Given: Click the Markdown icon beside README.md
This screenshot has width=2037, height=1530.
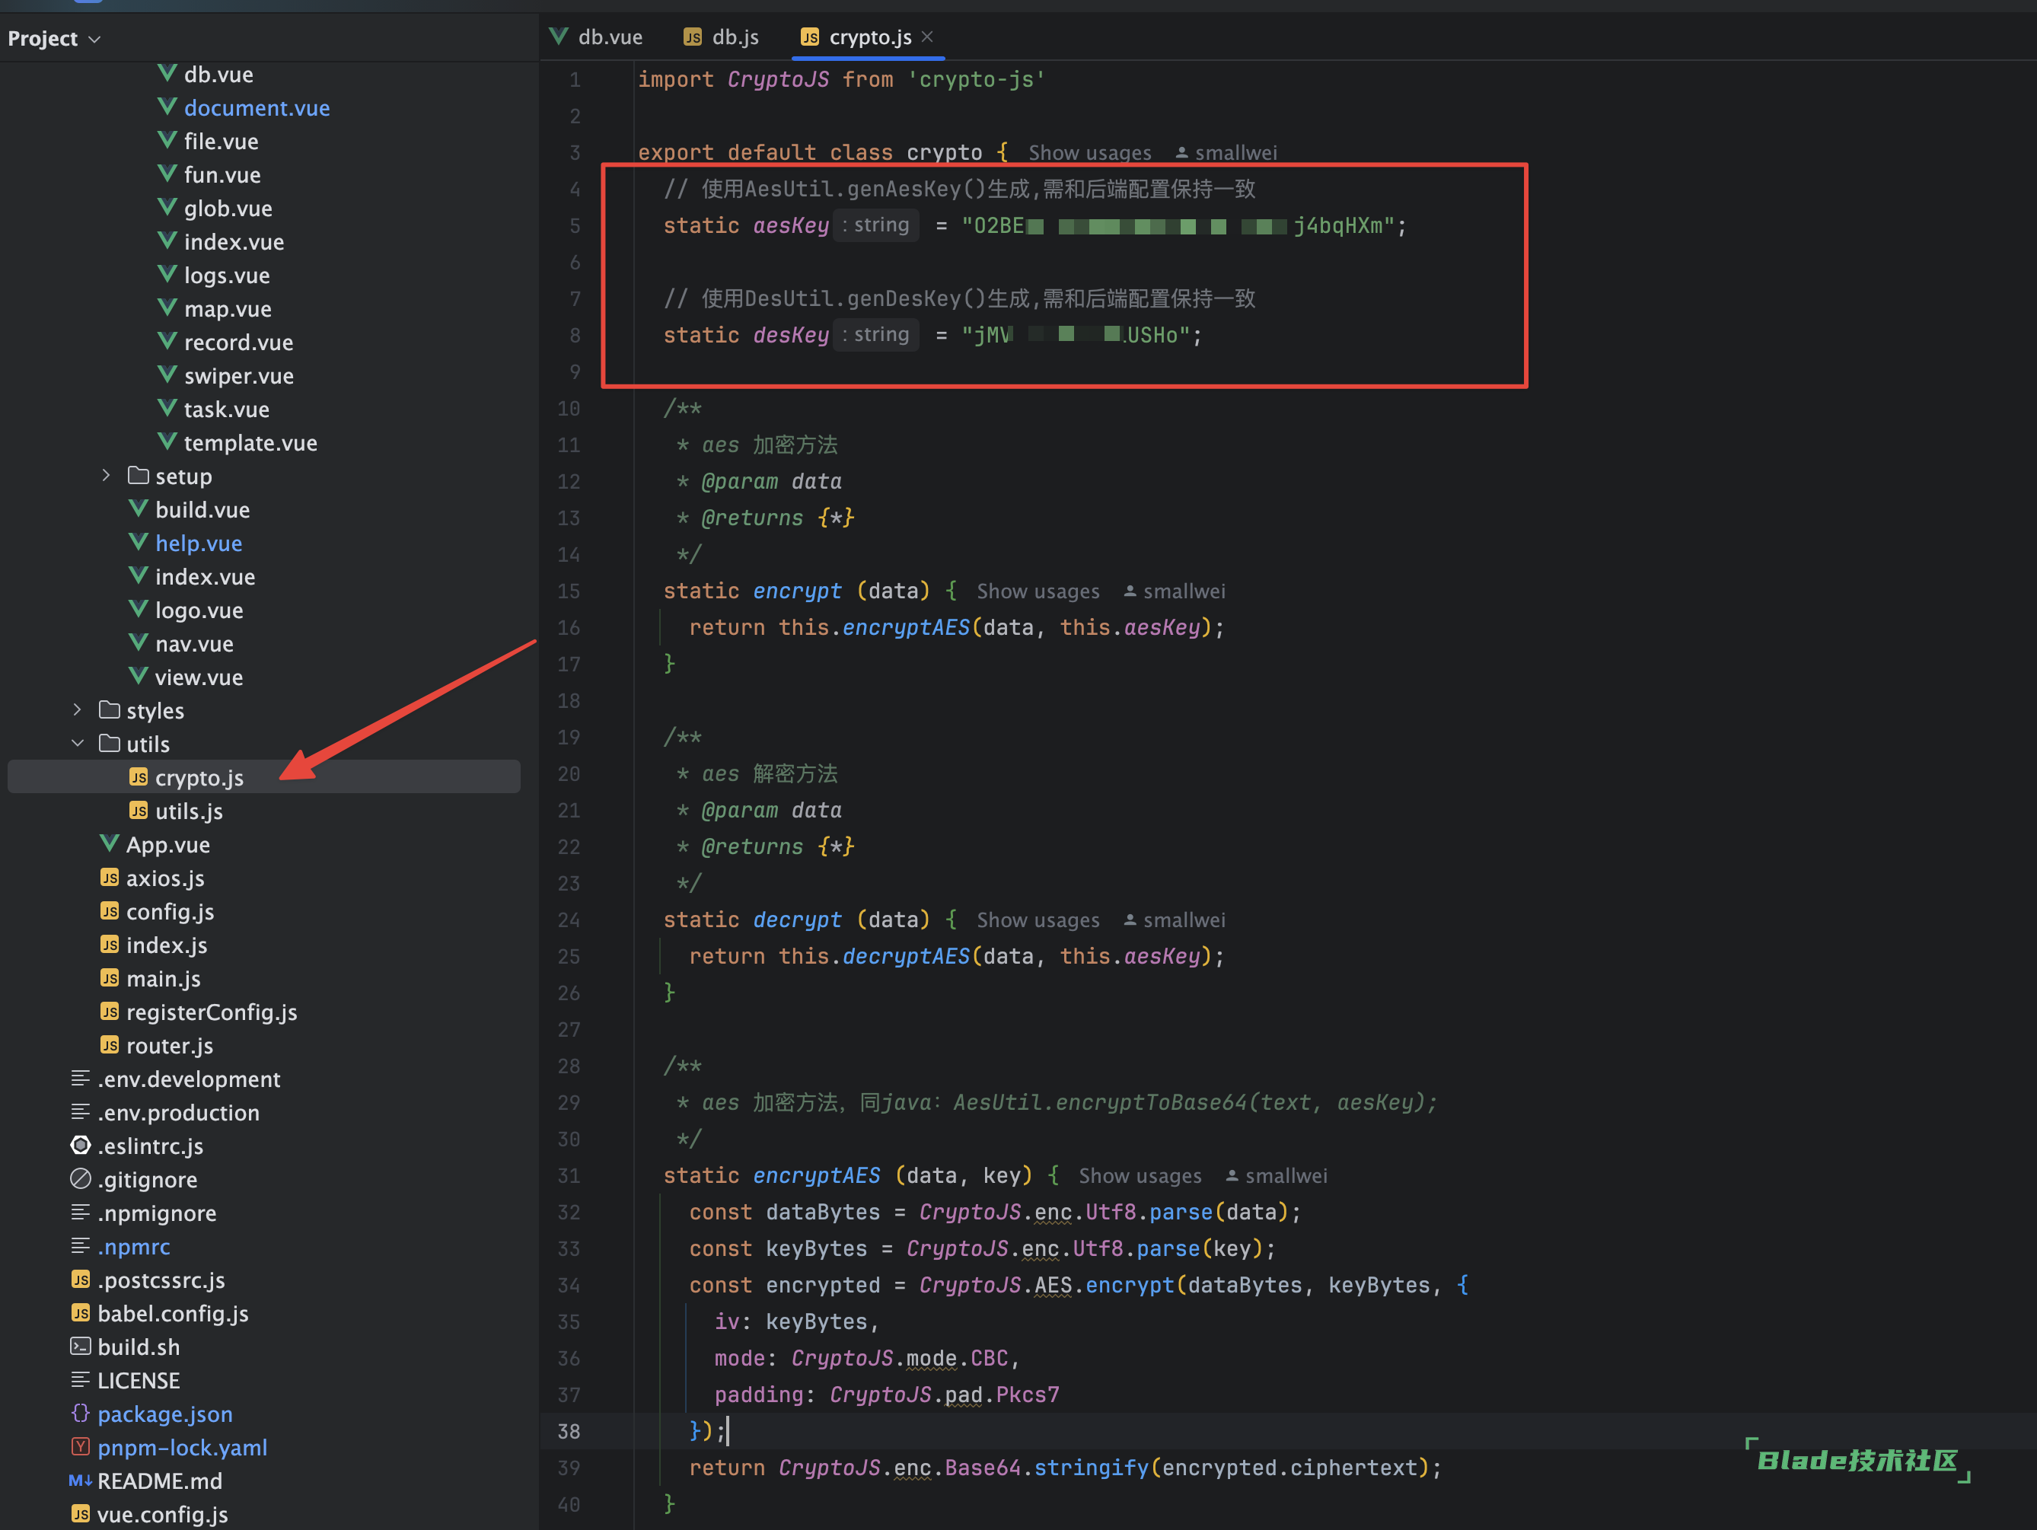Looking at the screenshot, I should pos(80,1481).
